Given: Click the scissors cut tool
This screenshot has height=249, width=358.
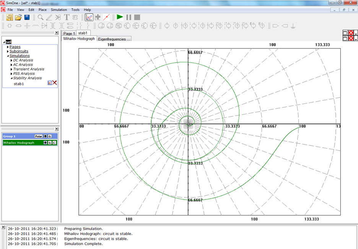Looking at the screenshot, I should (x=58, y=17).
